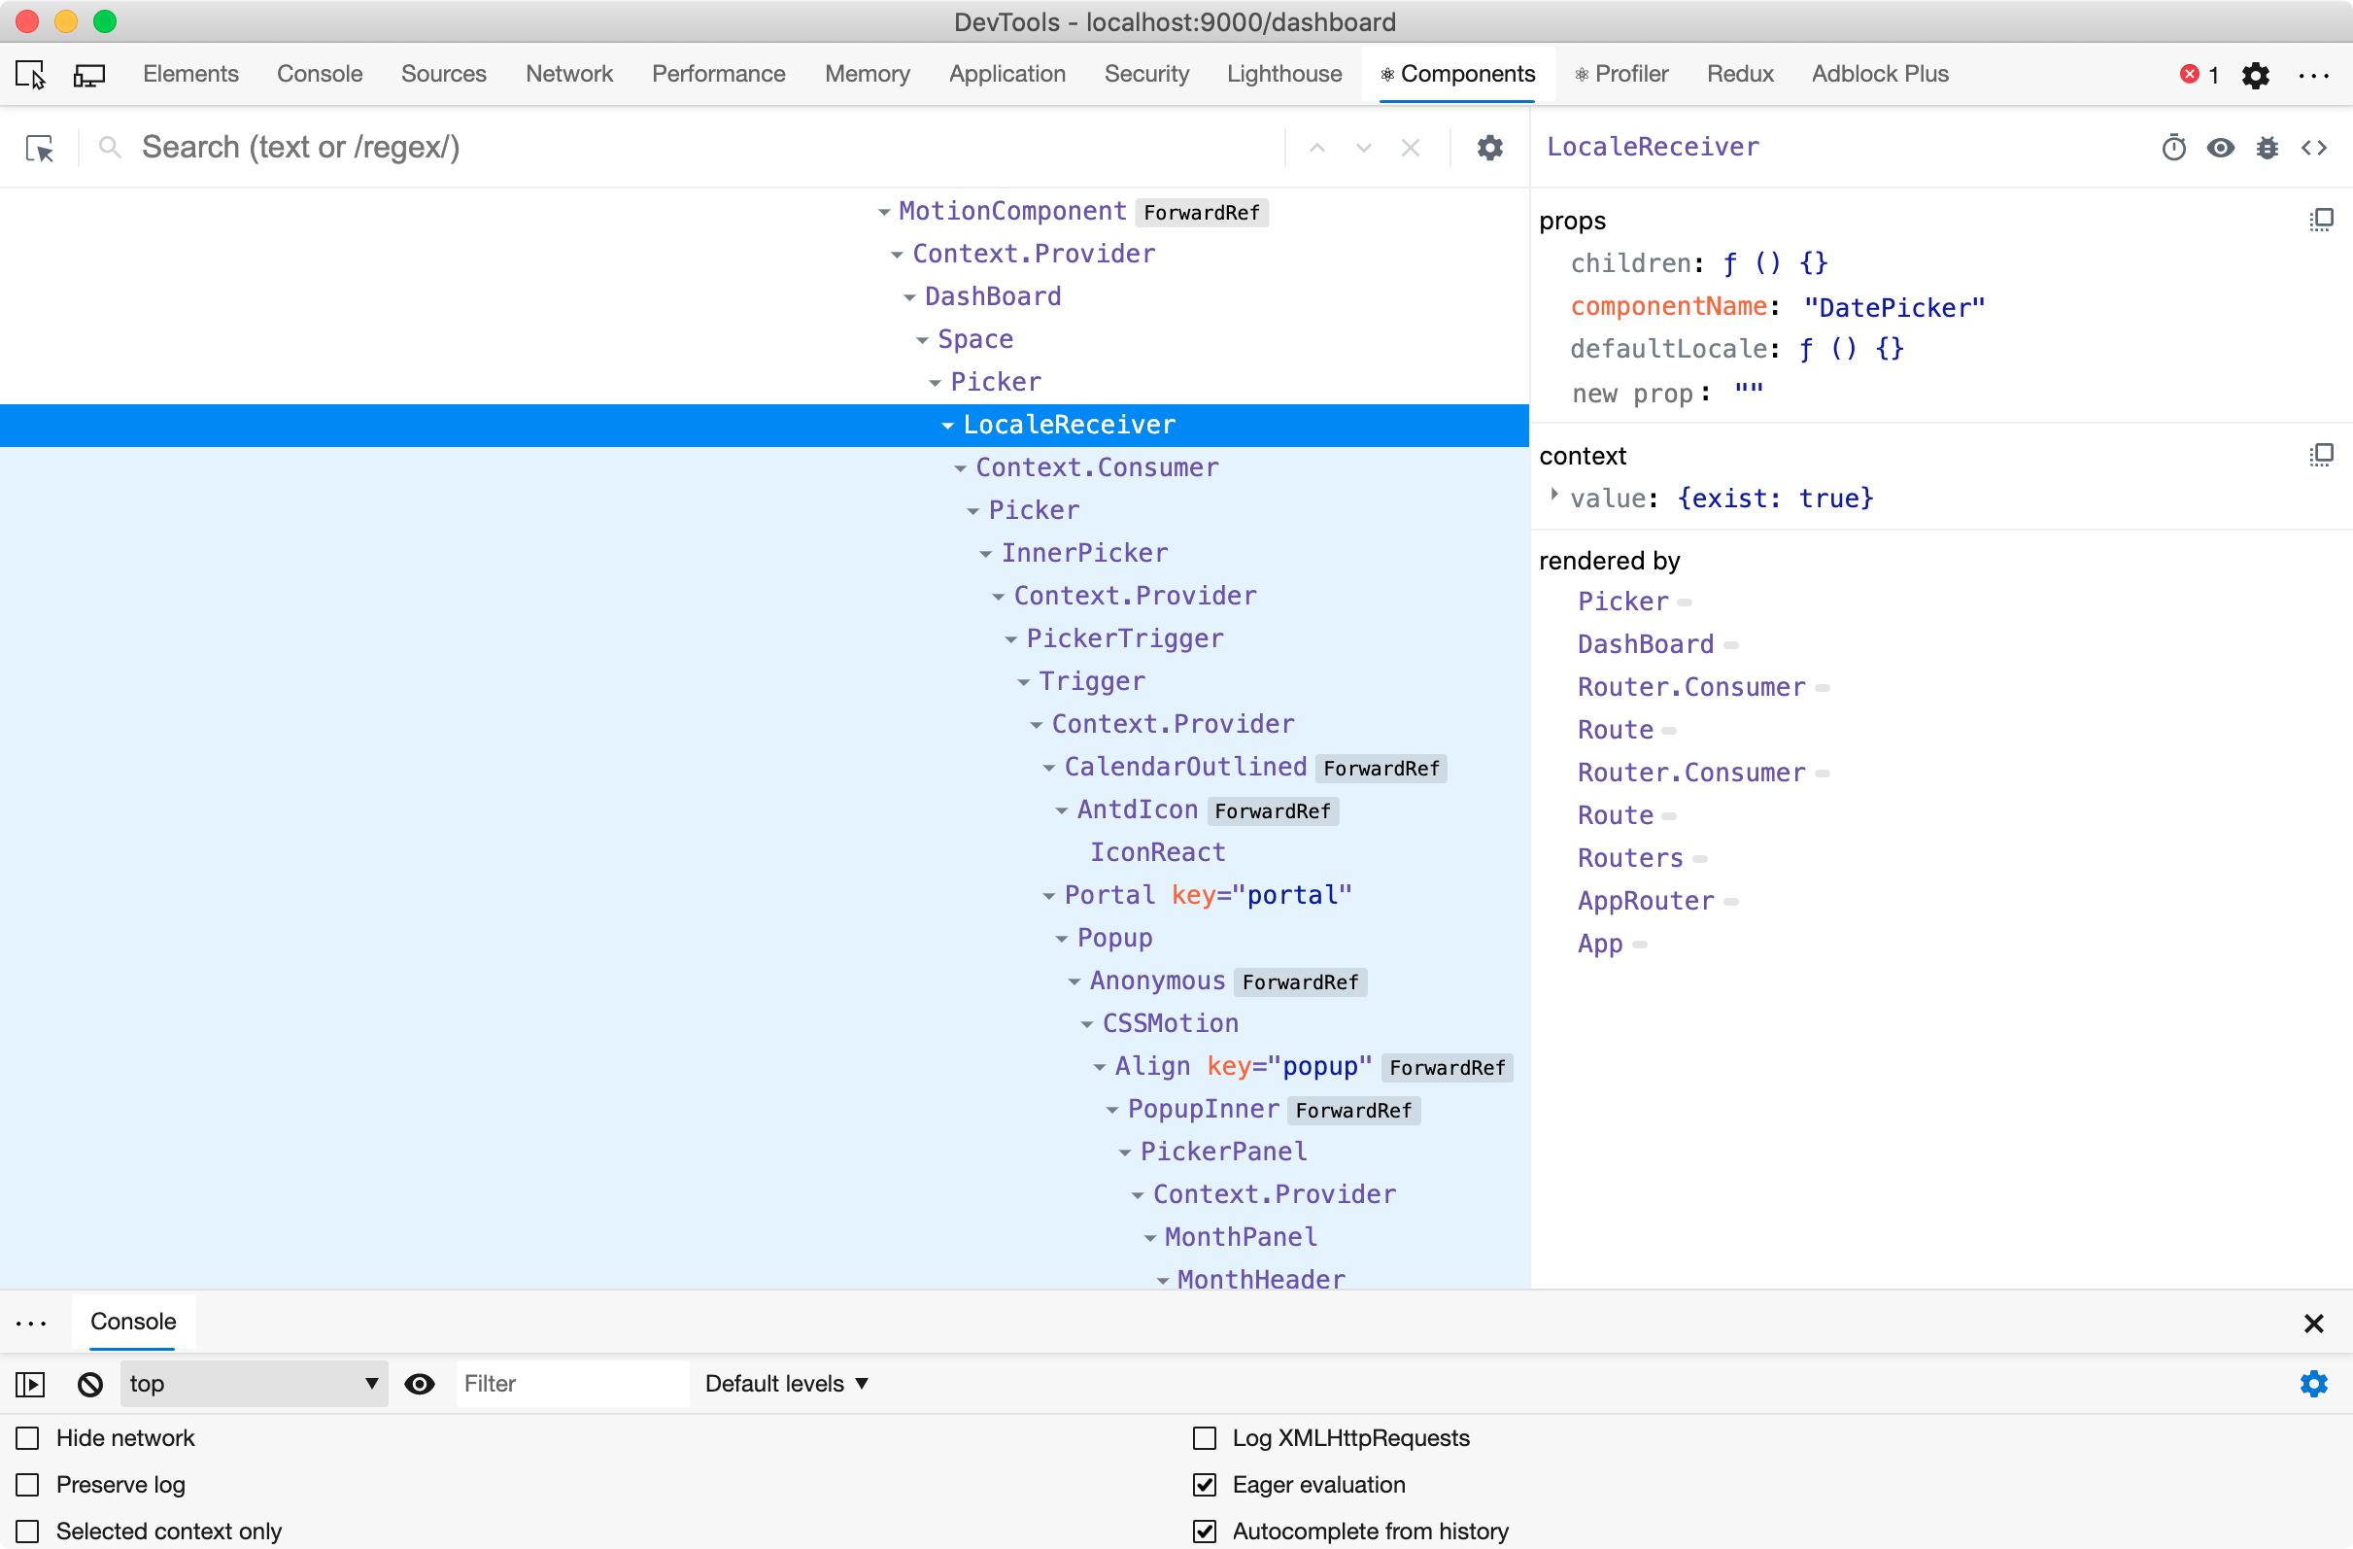Clear the console with the circle-slash icon

click(89, 1384)
